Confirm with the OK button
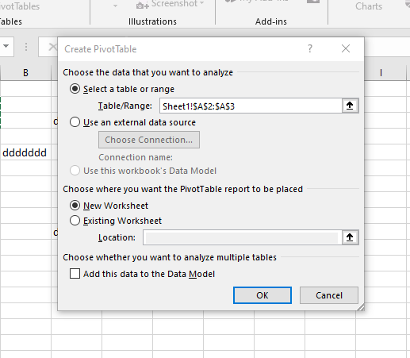Image resolution: width=410 pixels, height=358 pixels. click(262, 295)
